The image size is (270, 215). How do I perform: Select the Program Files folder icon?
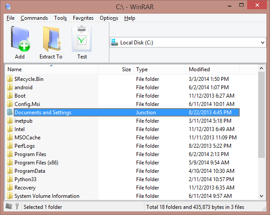click(x=10, y=154)
